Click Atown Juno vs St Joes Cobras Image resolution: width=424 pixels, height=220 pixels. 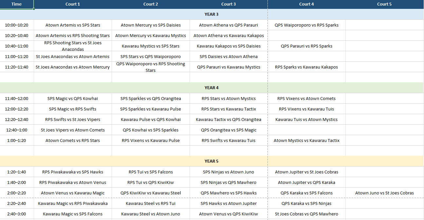click(x=384, y=193)
